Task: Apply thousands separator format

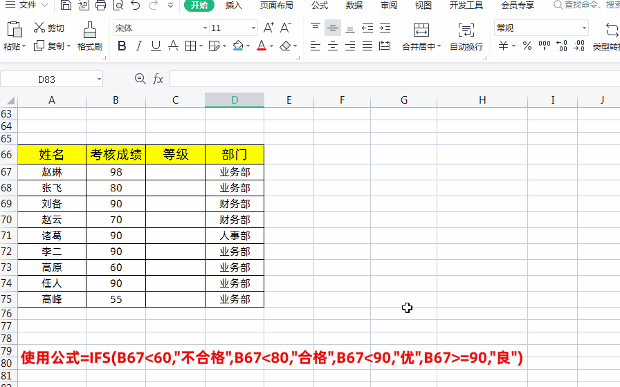Action: coord(545,46)
